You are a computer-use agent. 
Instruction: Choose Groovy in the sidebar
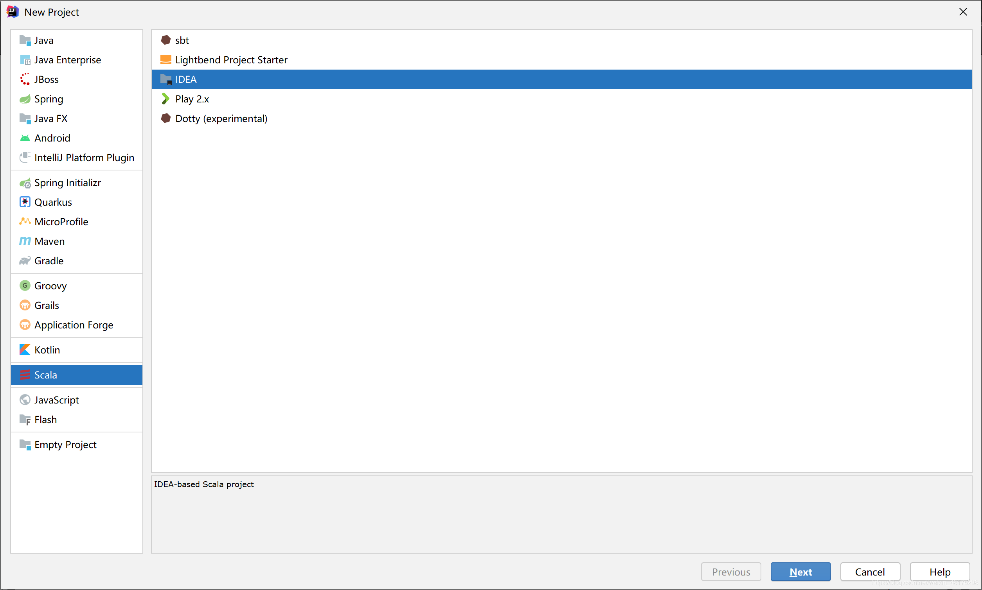coord(77,285)
